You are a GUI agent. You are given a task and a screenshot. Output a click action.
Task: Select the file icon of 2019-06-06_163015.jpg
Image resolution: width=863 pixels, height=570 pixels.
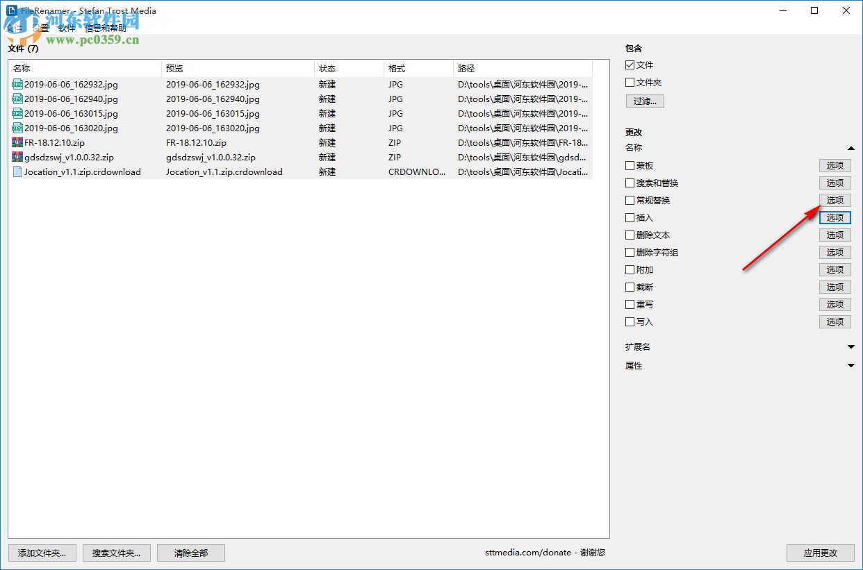[x=17, y=113]
